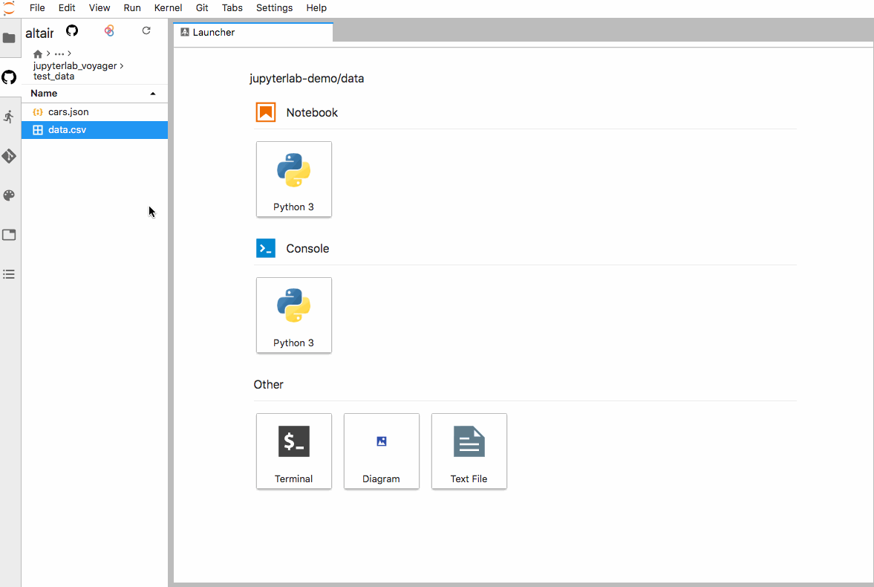Create a new Text File
Screen dimensions: 874x587
click(x=469, y=452)
